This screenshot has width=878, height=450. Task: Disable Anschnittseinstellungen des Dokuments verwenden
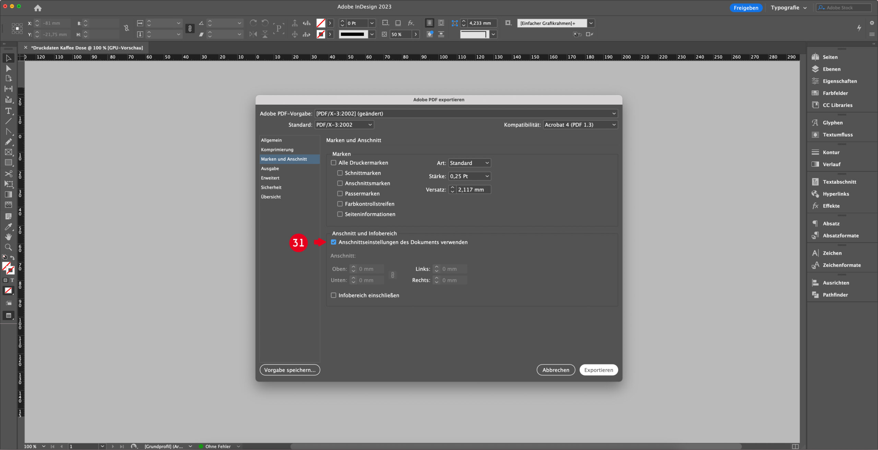[x=333, y=242]
